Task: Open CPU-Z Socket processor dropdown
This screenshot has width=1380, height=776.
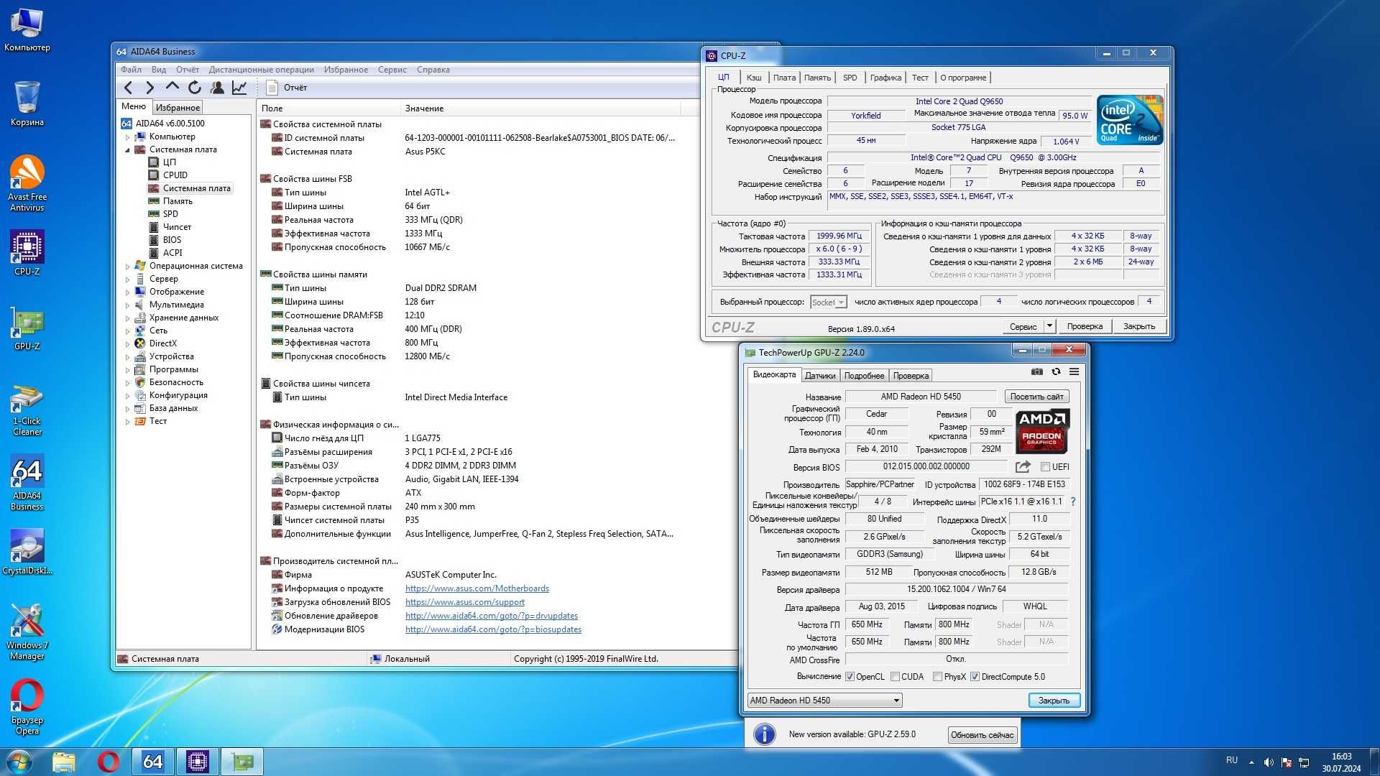Action: pyautogui.click(x=829, y=302)
